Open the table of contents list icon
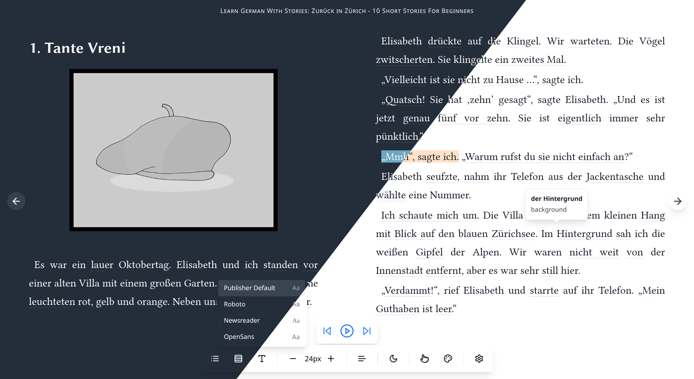 pyautogui.click(x=215, y=358)
